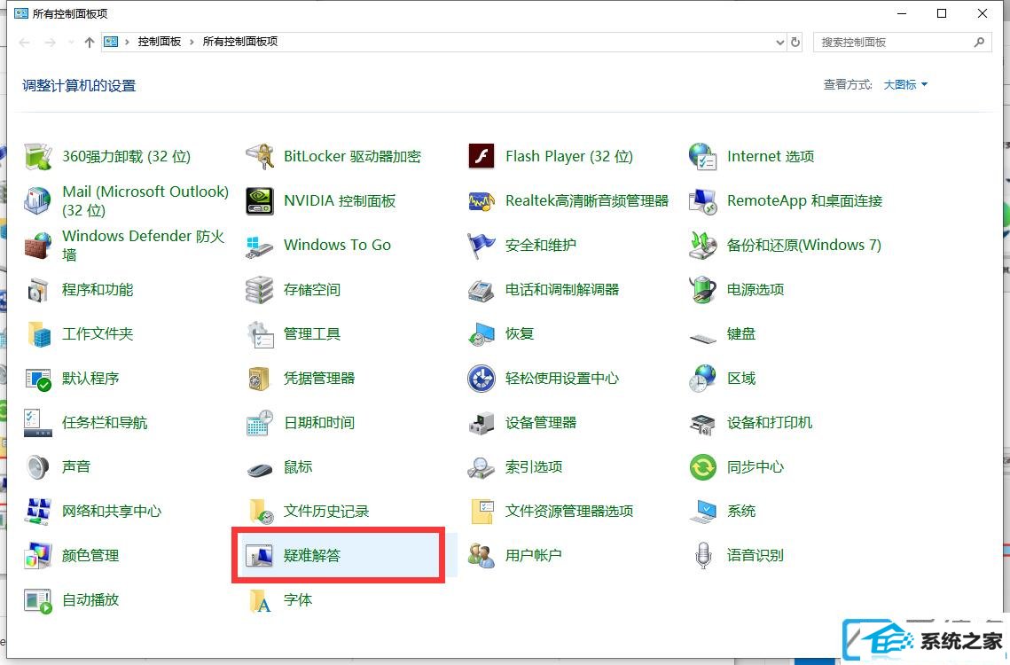
Task: Click the window title bar icon
Action: (x=21, y=13)
